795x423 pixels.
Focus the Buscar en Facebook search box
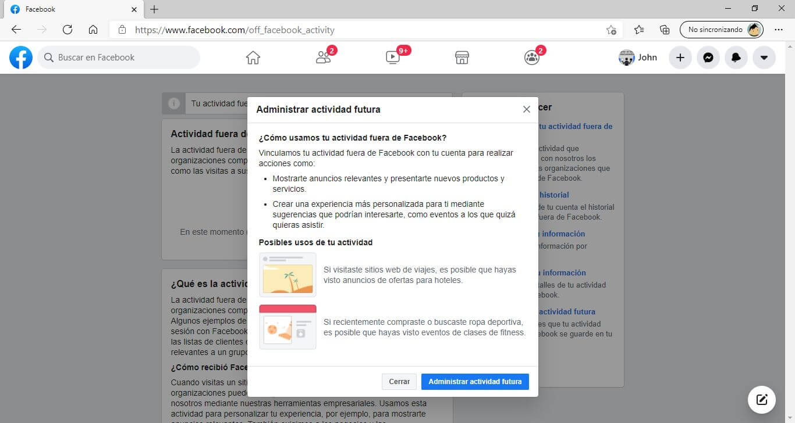[x=119, y=58]
